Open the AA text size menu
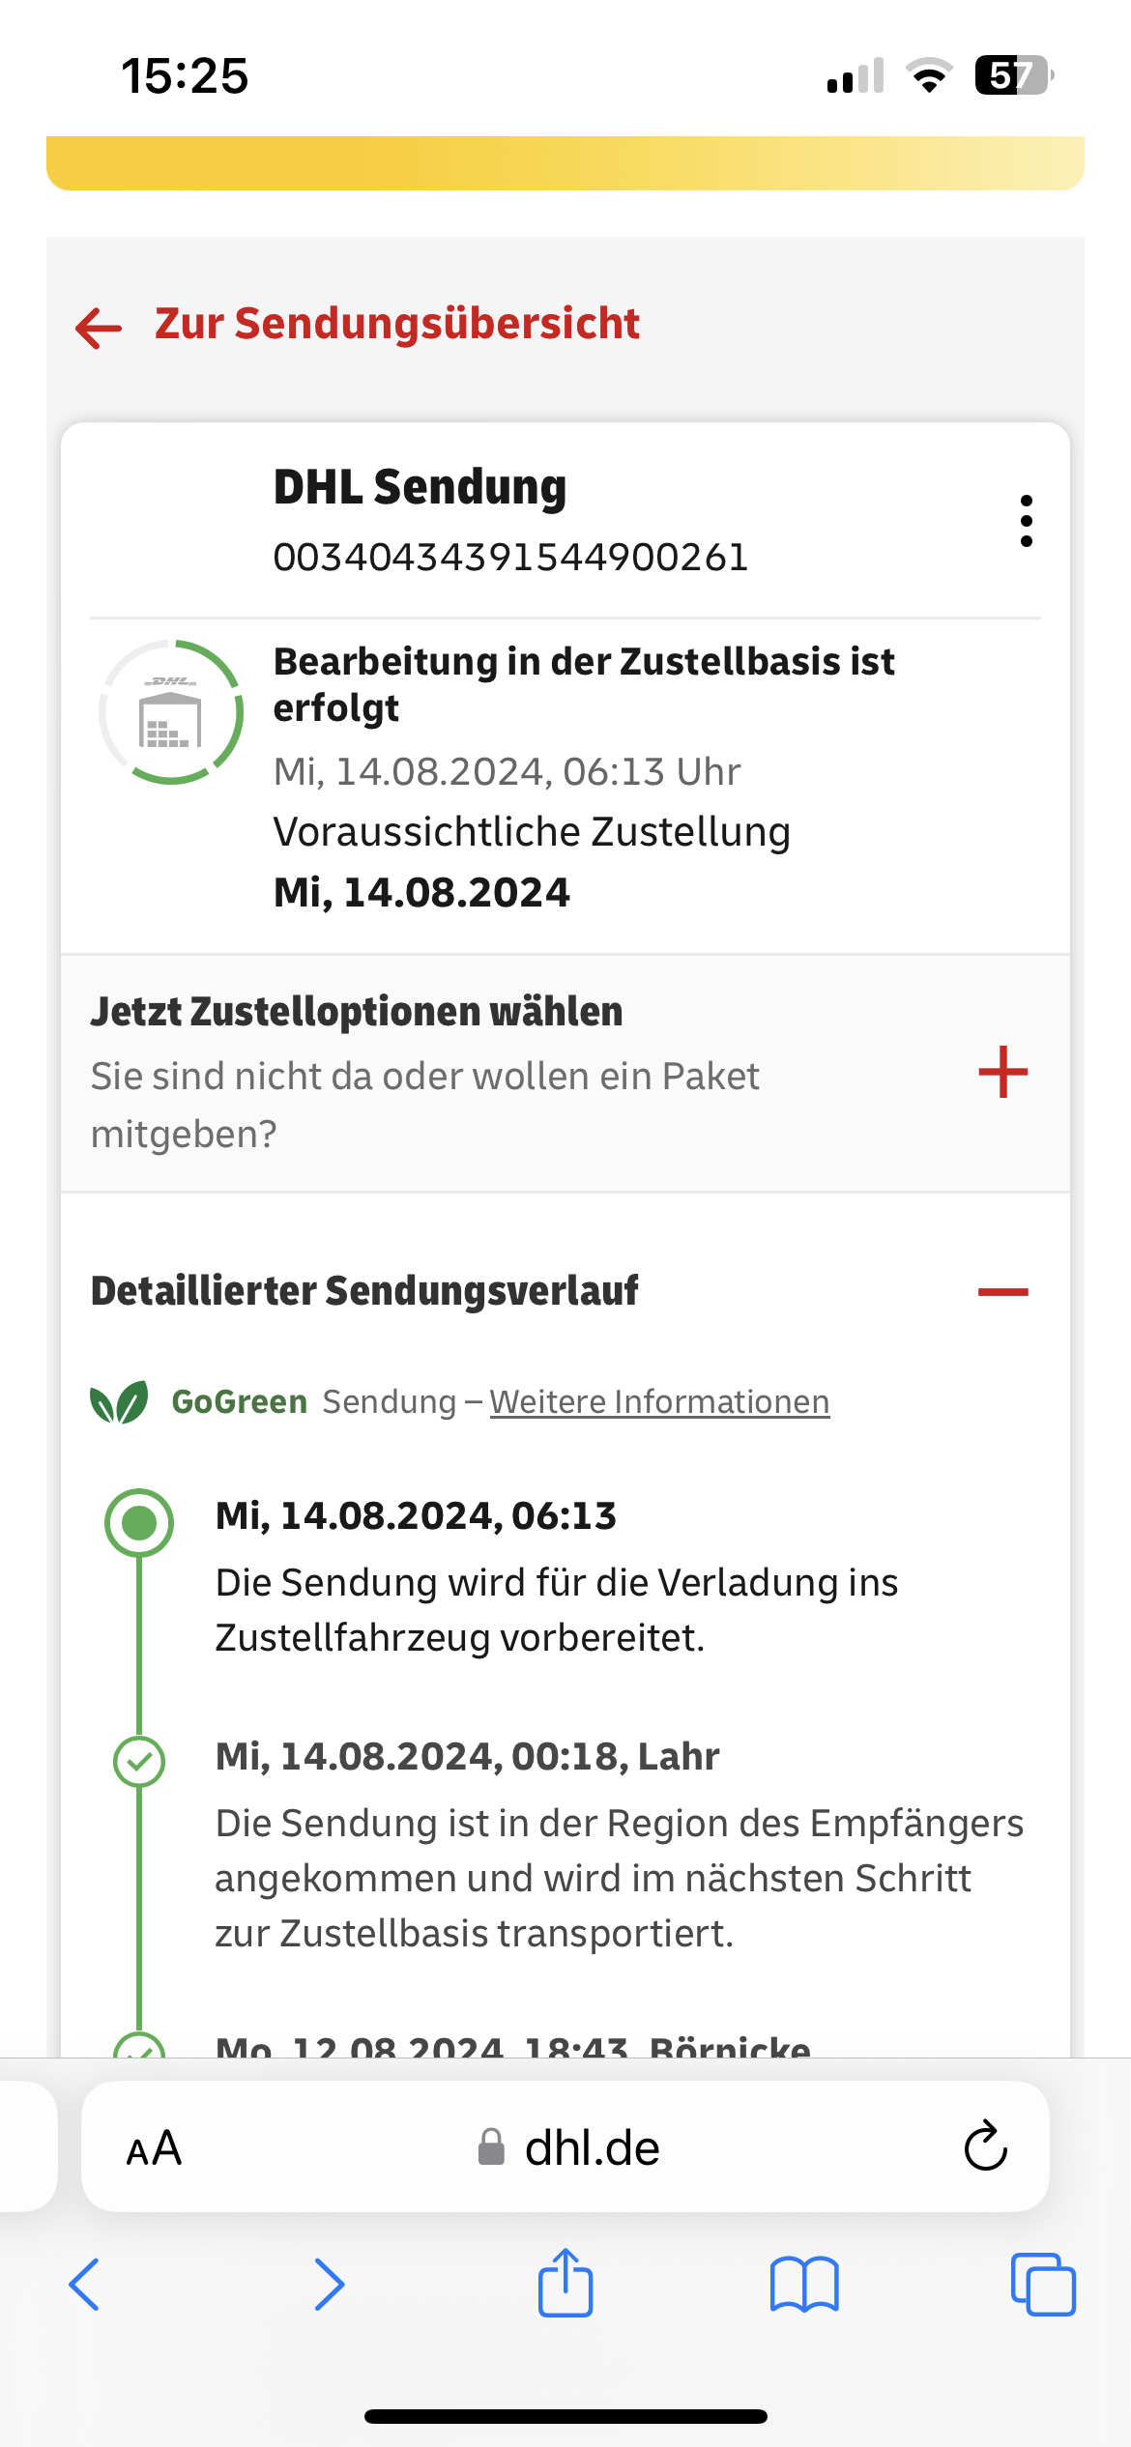 click(x=154, y=2148)
